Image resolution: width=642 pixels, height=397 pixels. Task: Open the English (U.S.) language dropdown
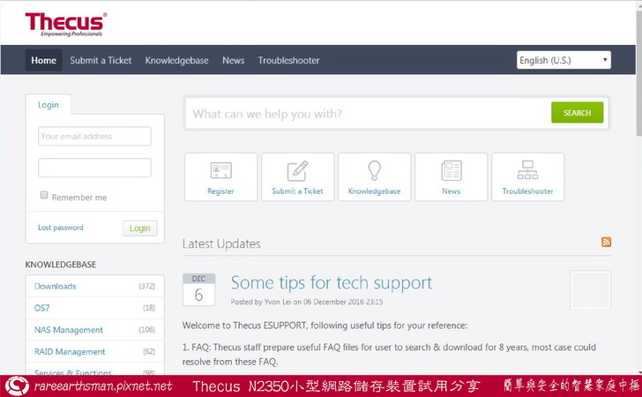click(x=564, y=60)
